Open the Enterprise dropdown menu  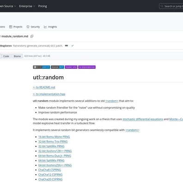27,6
